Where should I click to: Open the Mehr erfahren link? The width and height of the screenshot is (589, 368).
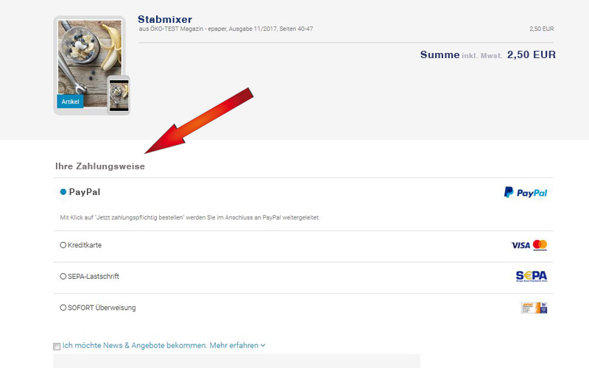[234, 345]
